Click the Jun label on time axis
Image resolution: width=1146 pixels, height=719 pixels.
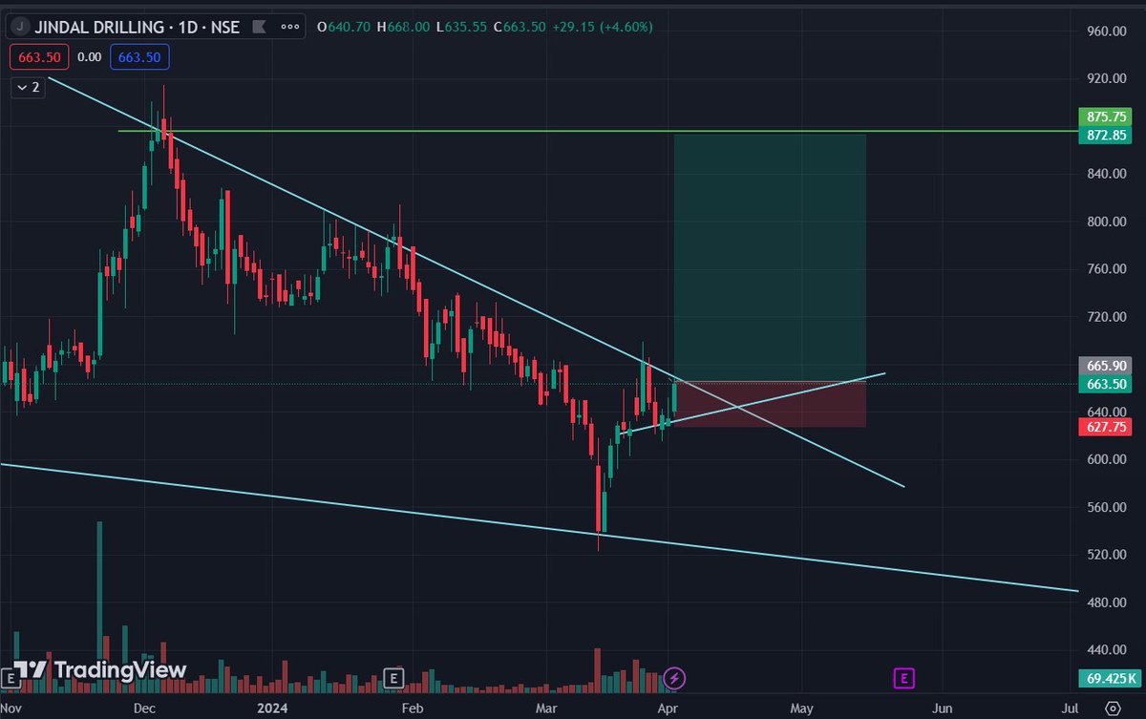(x=942, y=708)
